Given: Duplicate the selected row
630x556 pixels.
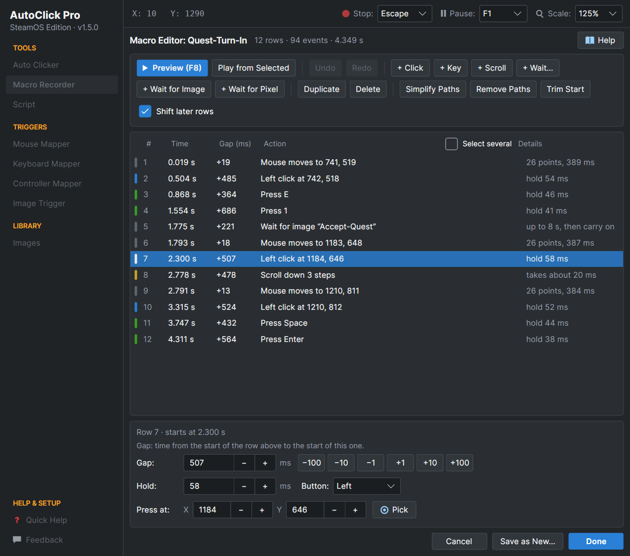Looking at the screenshot, I should 322,89.
